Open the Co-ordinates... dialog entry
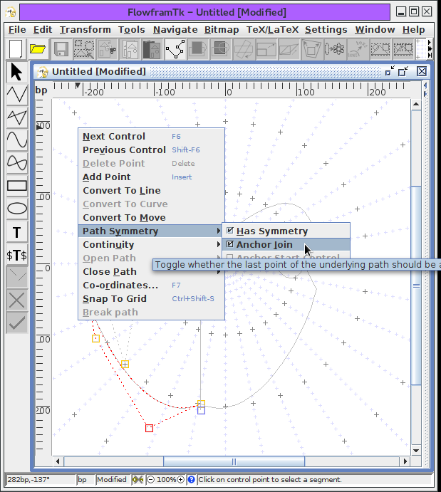The height and width of the screenshot is (492, 441). pyautogui.click(x=152, y=285)
